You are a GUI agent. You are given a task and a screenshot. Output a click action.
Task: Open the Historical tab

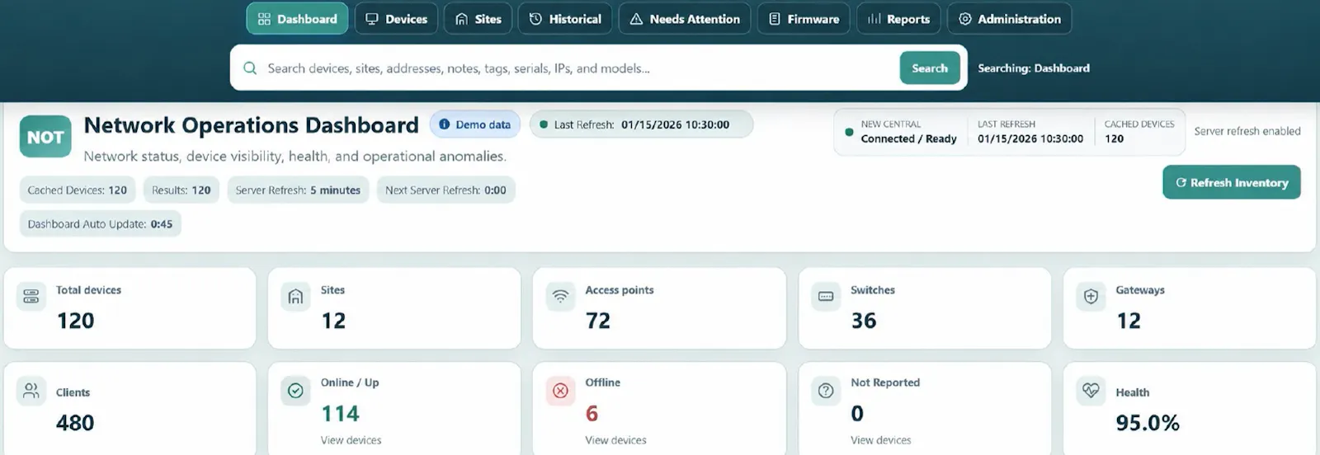pyautogui.click(x=565, y=19)
